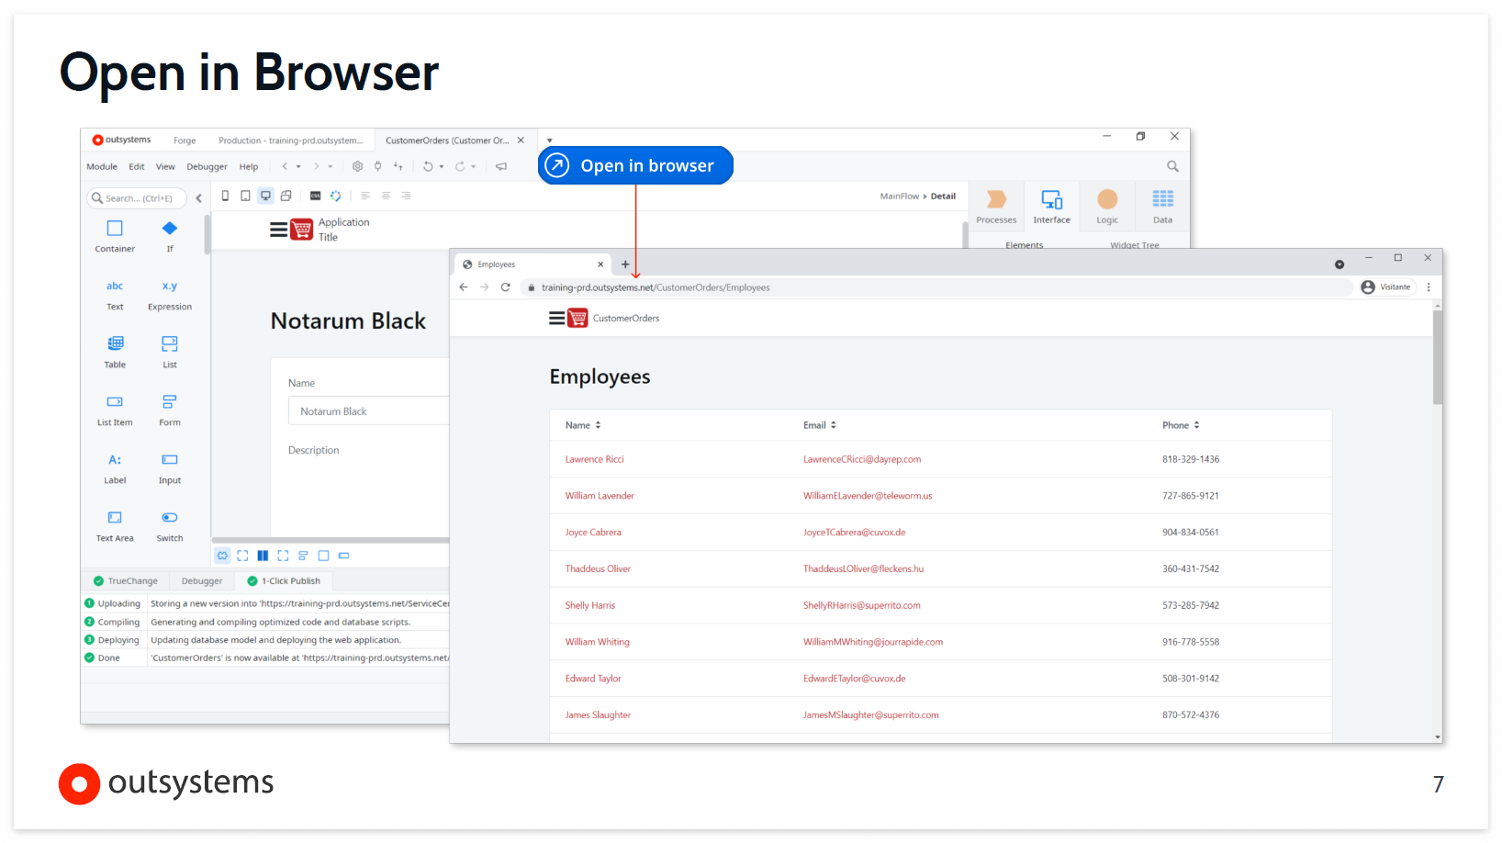Click the toolbox Search field
1502x843 pixels.
coord(137,197)
